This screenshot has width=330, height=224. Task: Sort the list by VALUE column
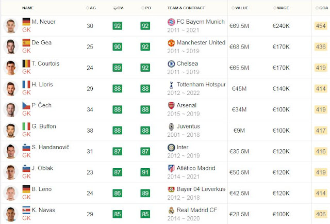[240, 8]
